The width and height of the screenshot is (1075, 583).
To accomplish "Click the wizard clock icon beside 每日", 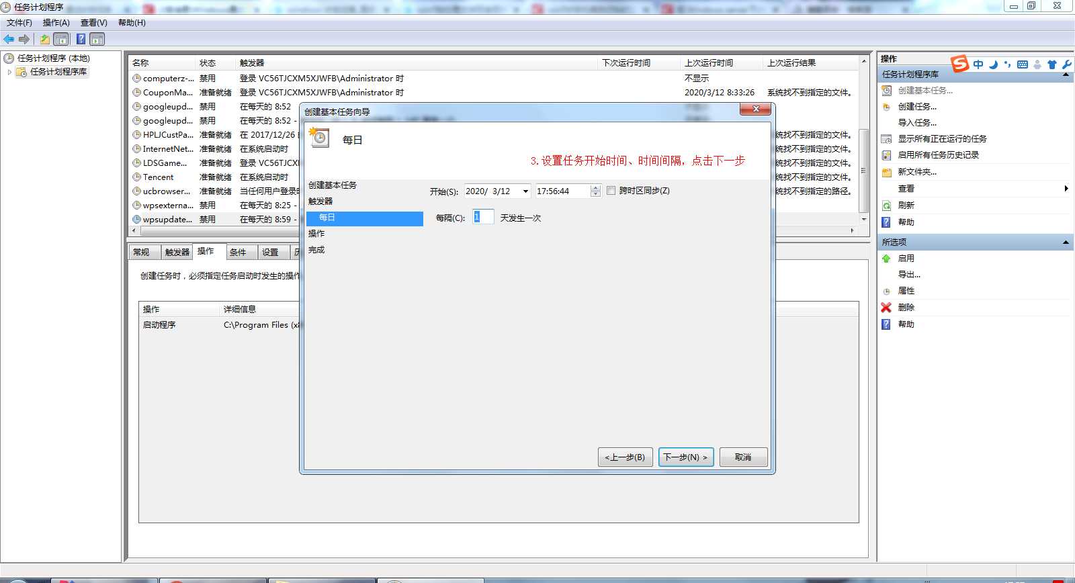I will point(319,137).
